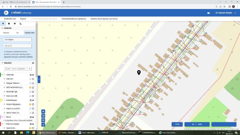Collapse the KERESÉS search section
The image size is (240, 135).
[x=2, y=28]
